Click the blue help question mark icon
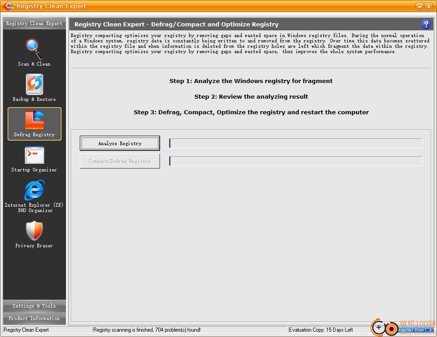437x337 pixels. pos(425,24)
